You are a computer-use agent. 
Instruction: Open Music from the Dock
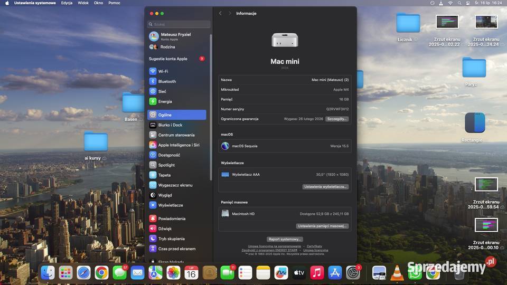317,273
